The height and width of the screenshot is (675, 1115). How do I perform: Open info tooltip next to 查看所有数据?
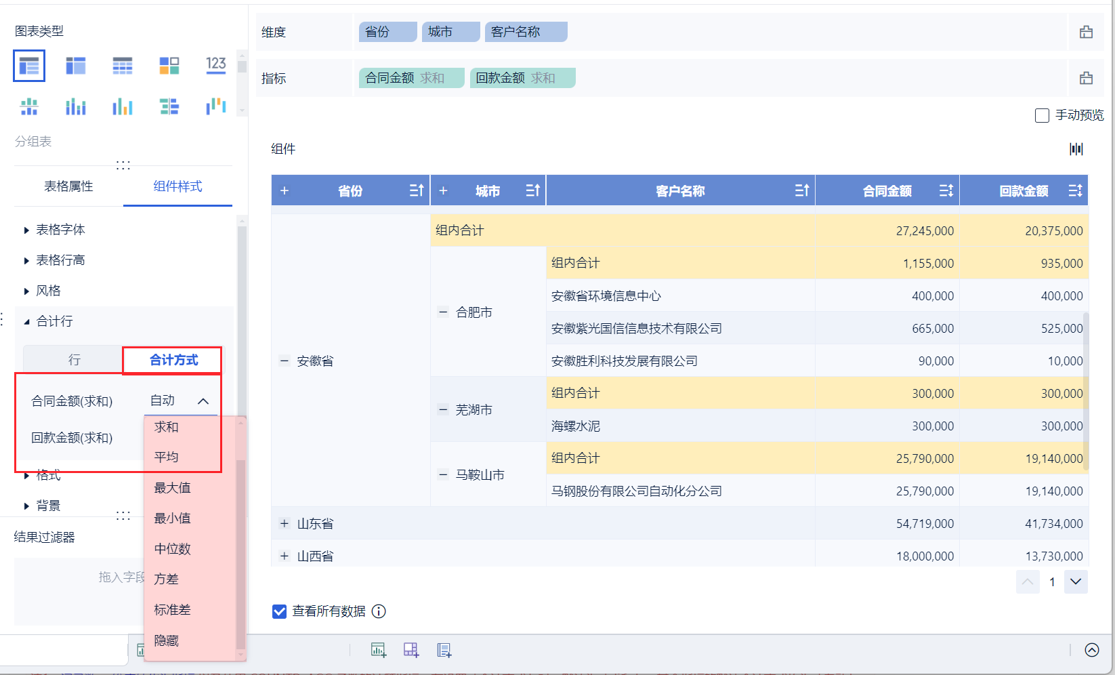[x=379, y=611]
